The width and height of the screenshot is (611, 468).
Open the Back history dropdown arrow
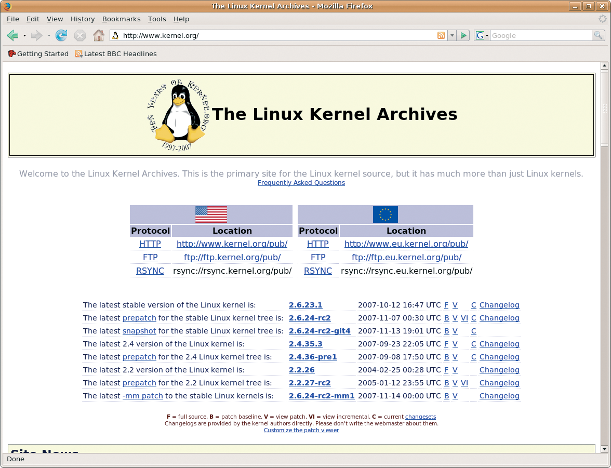pyautogui.click(x=24, y=35)
